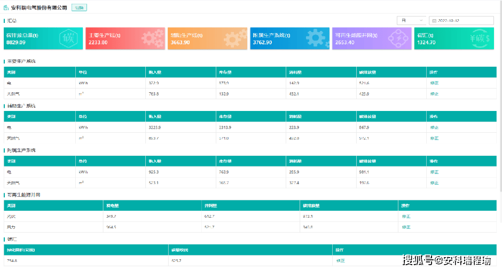Screen dimensions: 502x271
Task: Click 消耗量 header in 辅助生产系统 table
Action: (295, 116)
